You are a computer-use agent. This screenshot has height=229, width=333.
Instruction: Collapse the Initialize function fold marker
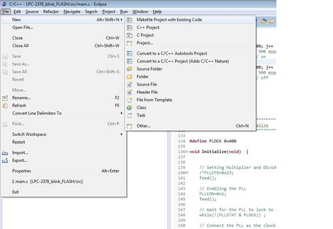[187, 151]
